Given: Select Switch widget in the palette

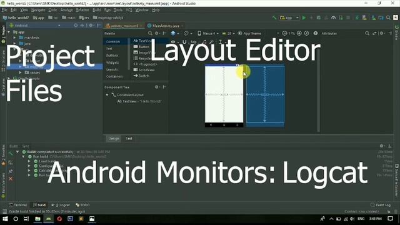Looking at the screenshot, I should [x=142, y=76].
